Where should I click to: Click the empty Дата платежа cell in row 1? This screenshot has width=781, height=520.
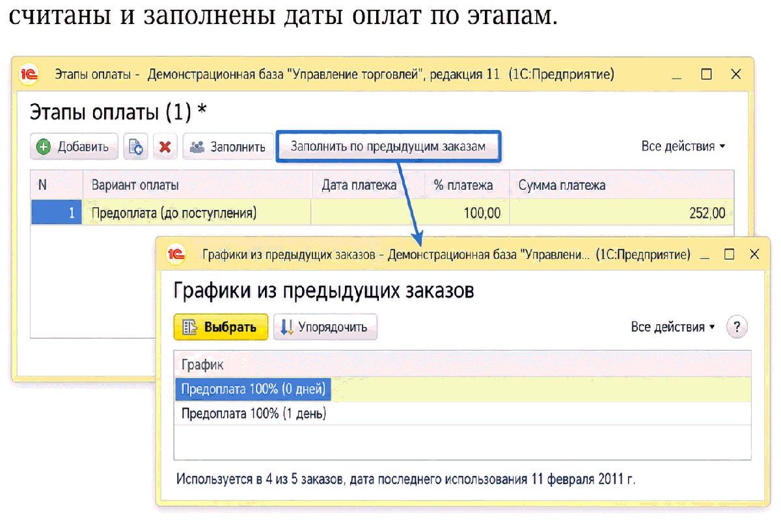368,213
